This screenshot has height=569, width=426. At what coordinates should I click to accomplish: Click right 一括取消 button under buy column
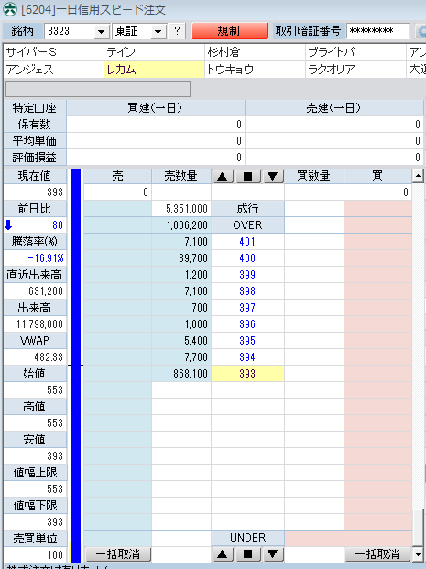coord(377,554)
